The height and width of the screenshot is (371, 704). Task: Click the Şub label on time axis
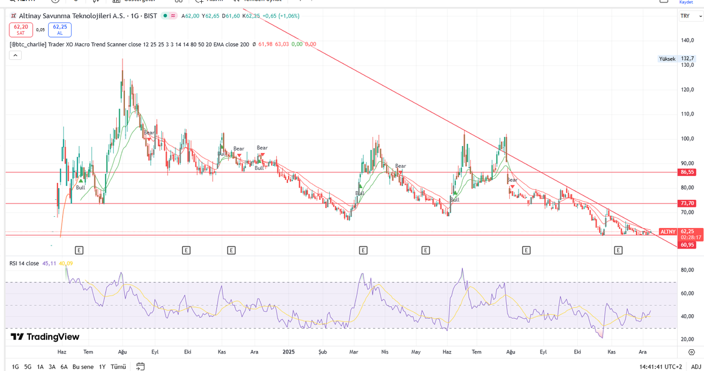323,352
